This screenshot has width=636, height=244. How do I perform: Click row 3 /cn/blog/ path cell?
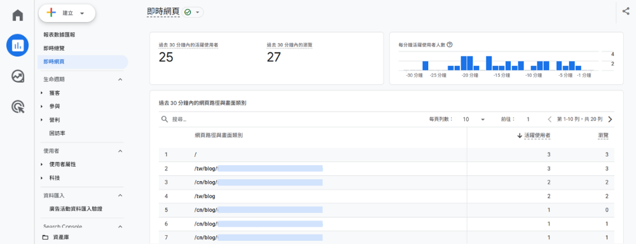pyautogui.click(x=258, y=182)
